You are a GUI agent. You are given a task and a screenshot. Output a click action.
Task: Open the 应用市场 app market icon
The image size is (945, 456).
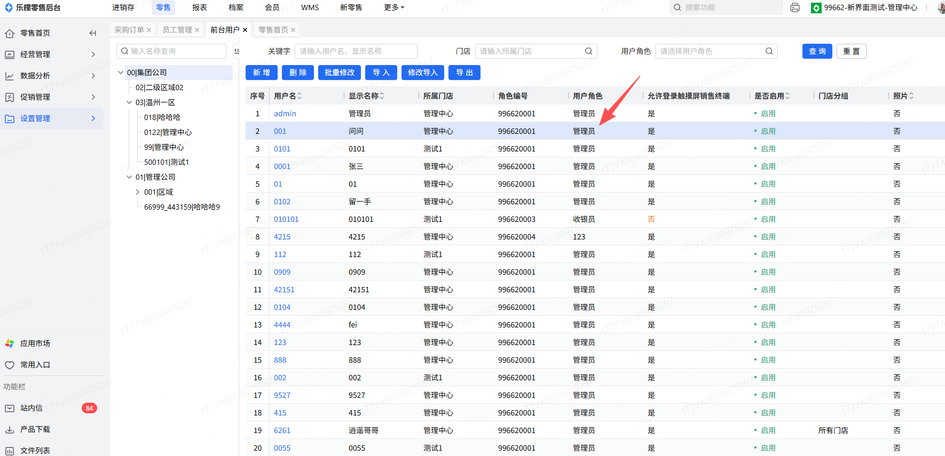tap(10, 343)
